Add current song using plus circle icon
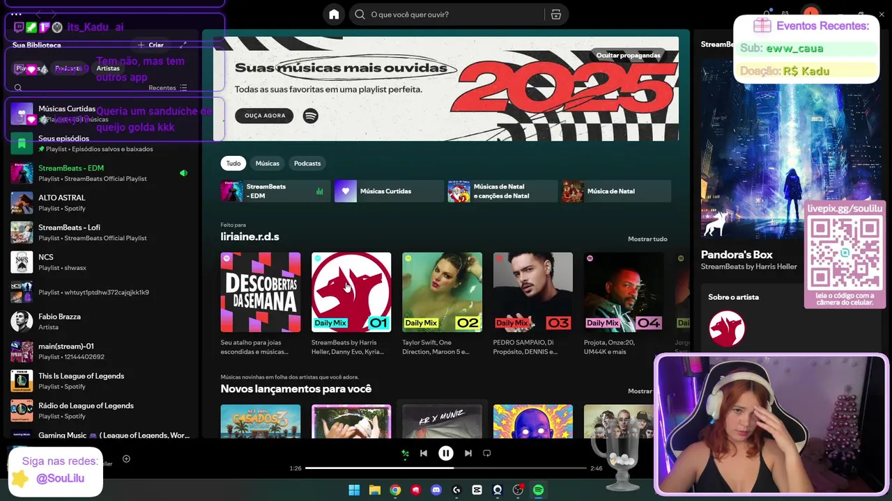This screenshot has height=501, width=892. (x=126, y=459)
